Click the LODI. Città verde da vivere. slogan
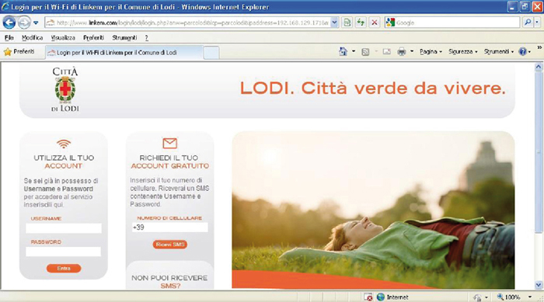The width and height of the screenshot is (544, 302). coord(373,88)
